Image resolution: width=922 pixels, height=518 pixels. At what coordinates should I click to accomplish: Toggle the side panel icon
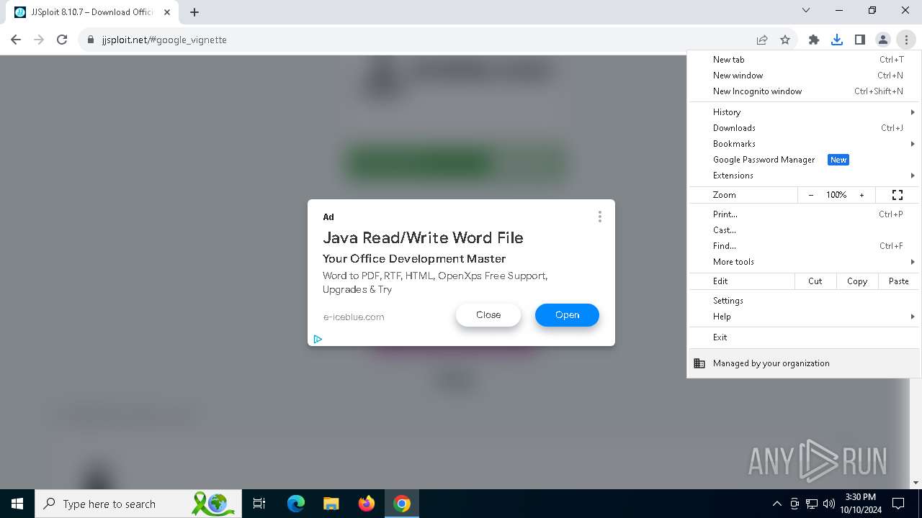point(860,40)
